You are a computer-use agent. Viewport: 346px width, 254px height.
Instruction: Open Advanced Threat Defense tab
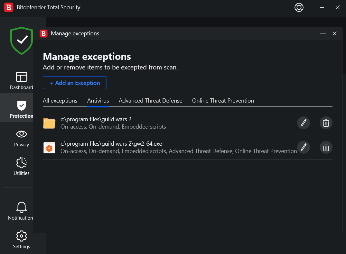click(x=151, y=101)
